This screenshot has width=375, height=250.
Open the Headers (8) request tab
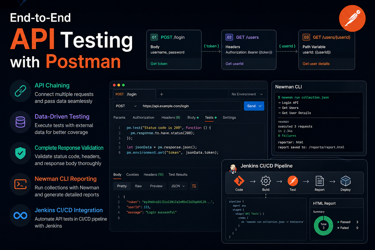pos(171,117)
